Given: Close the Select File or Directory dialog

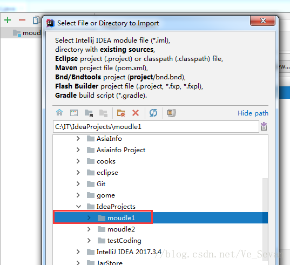Looking at the screenshot, I should click(263, 21).
